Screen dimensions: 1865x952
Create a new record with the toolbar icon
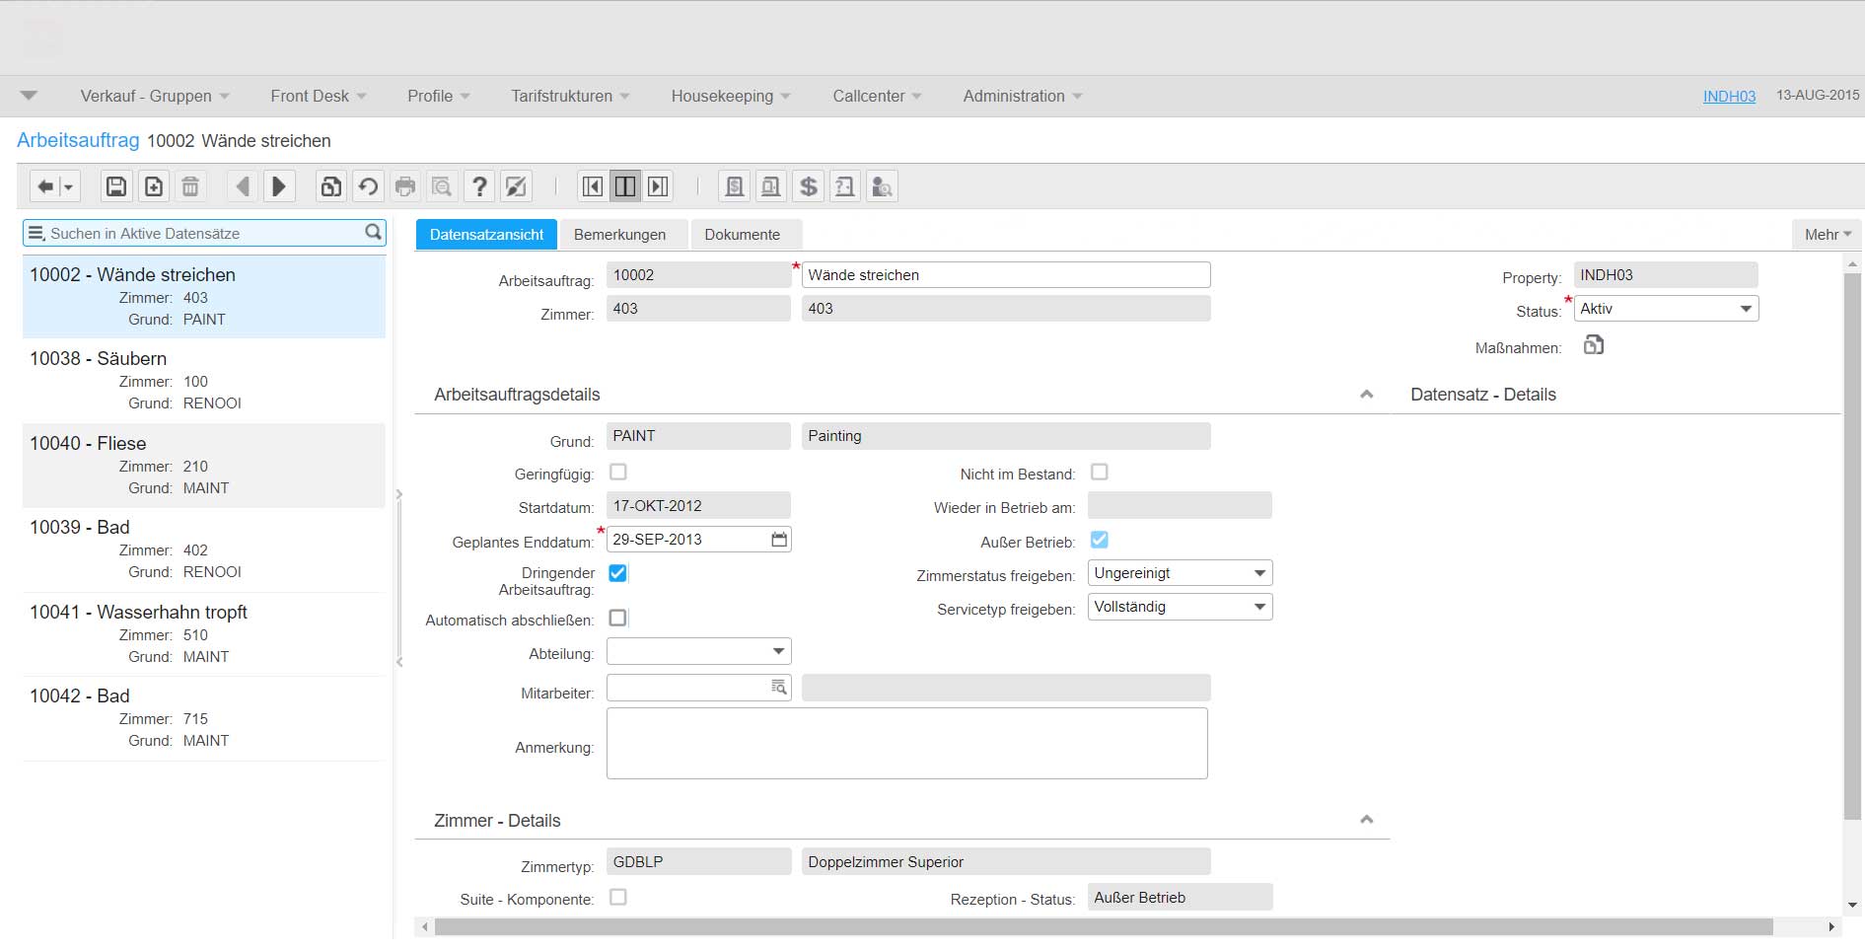click(154, 186)
